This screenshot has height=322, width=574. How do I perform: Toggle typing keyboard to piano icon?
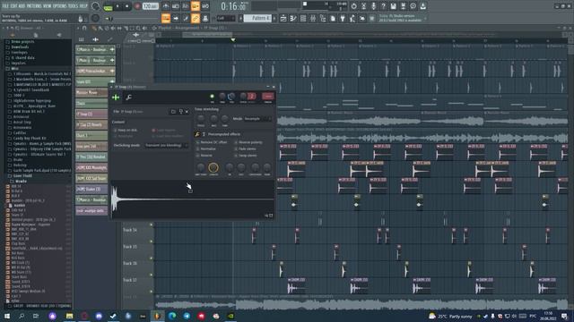click(166, 18)
